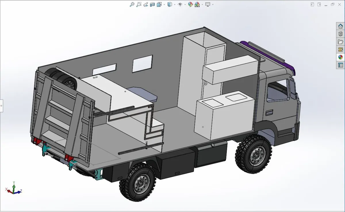Open the Appearances color ball tab
The height and width of the screenshot is (212, 345).
coord(340,57)
